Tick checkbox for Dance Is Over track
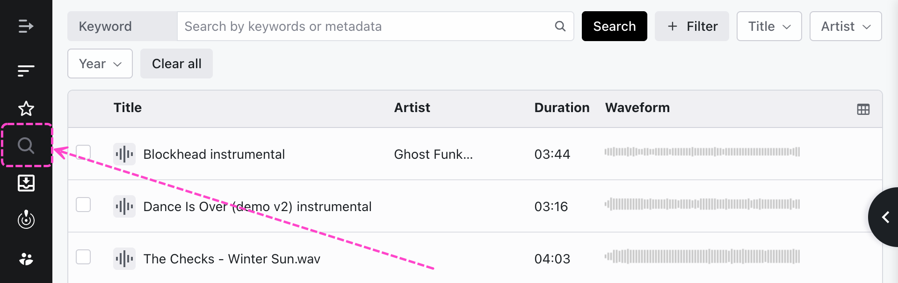 coord(83,205)
